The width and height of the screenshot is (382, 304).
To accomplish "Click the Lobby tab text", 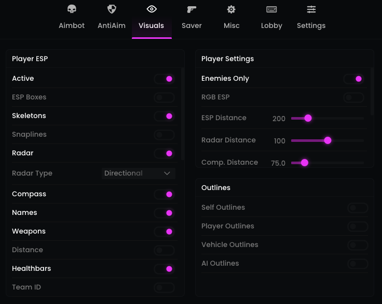I will [x=271, y=25].
